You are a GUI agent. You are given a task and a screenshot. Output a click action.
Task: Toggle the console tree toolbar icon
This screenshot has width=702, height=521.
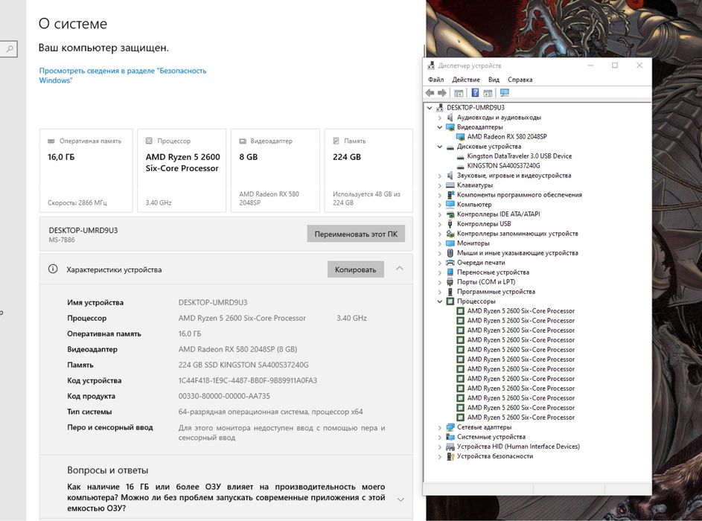pyautogui.click(x=459, y=92)
